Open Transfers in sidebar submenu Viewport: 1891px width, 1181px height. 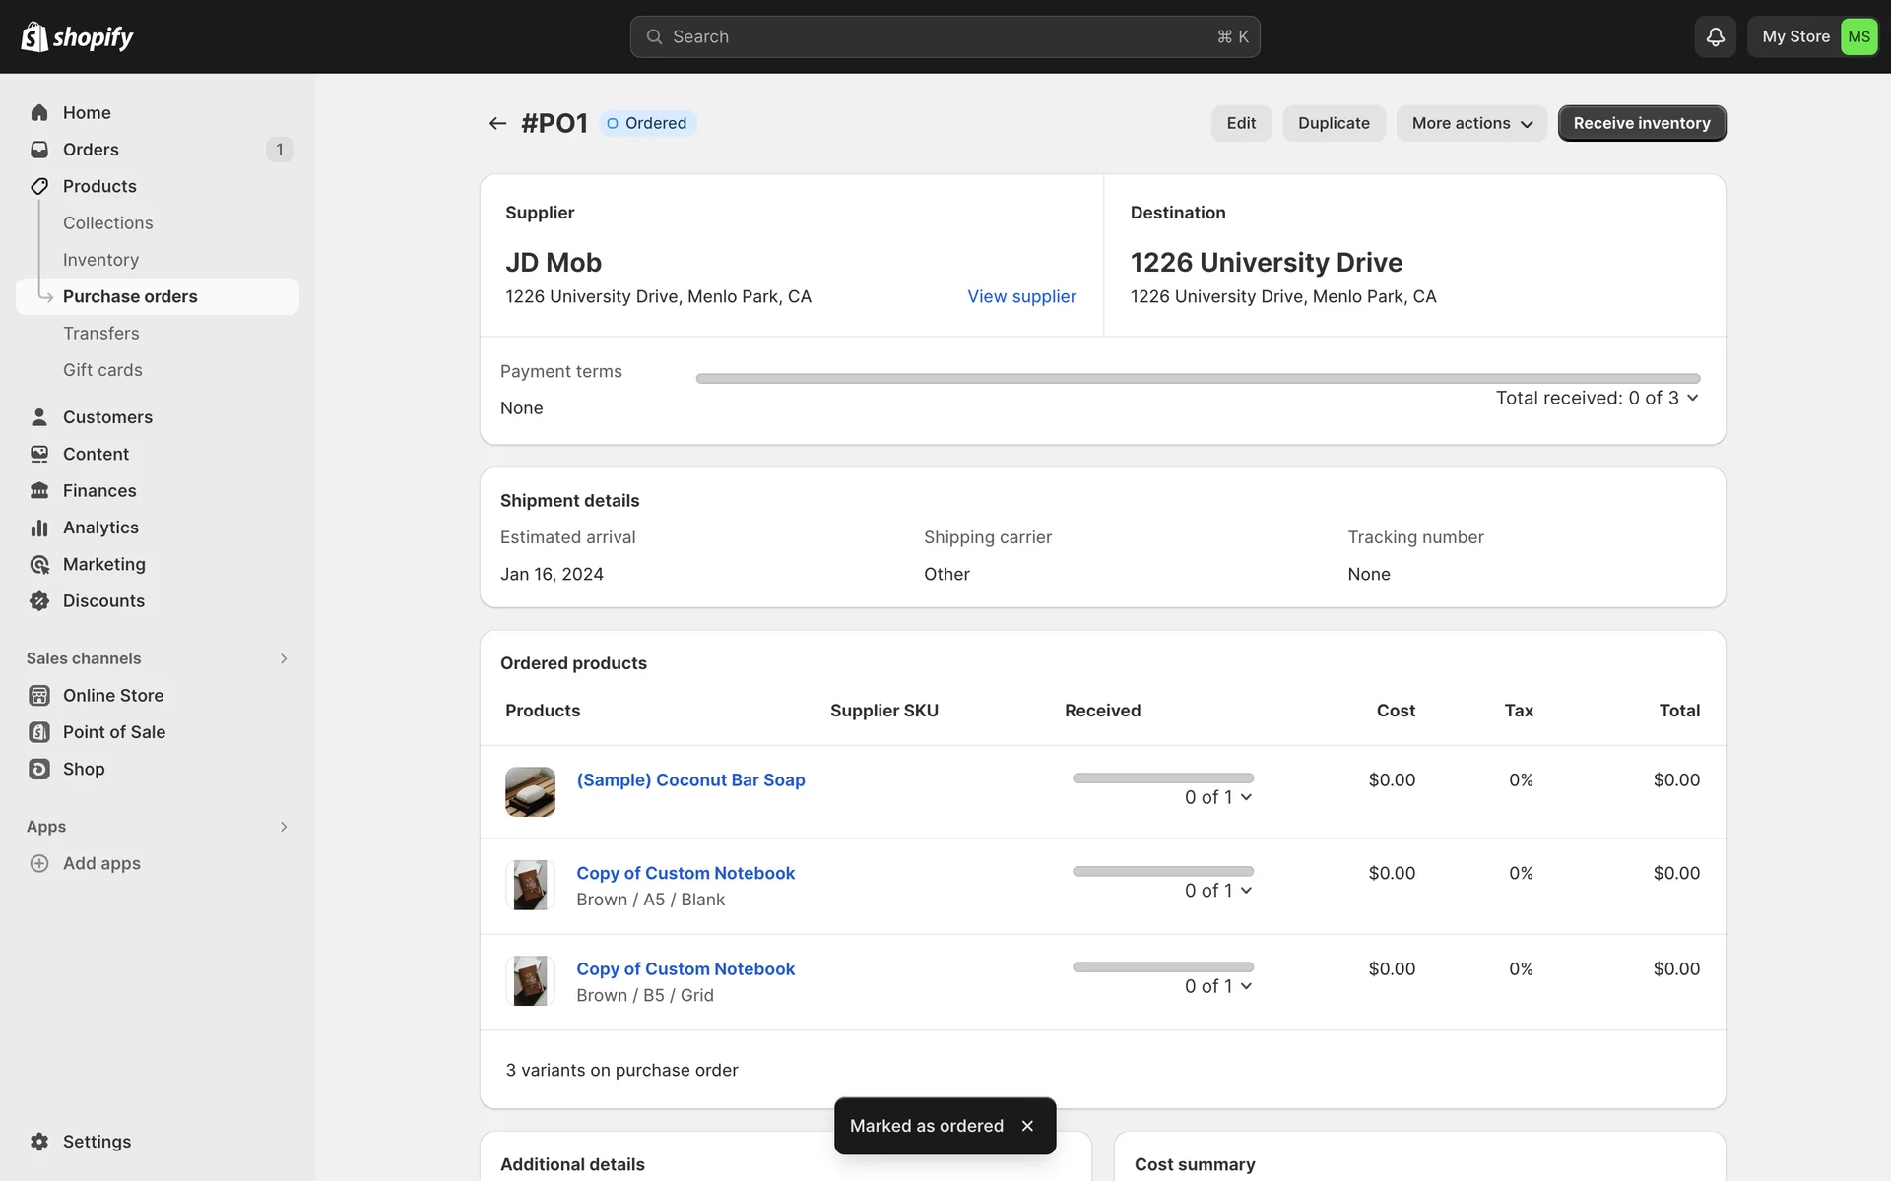pyautogui.click(x=100, y=334)
